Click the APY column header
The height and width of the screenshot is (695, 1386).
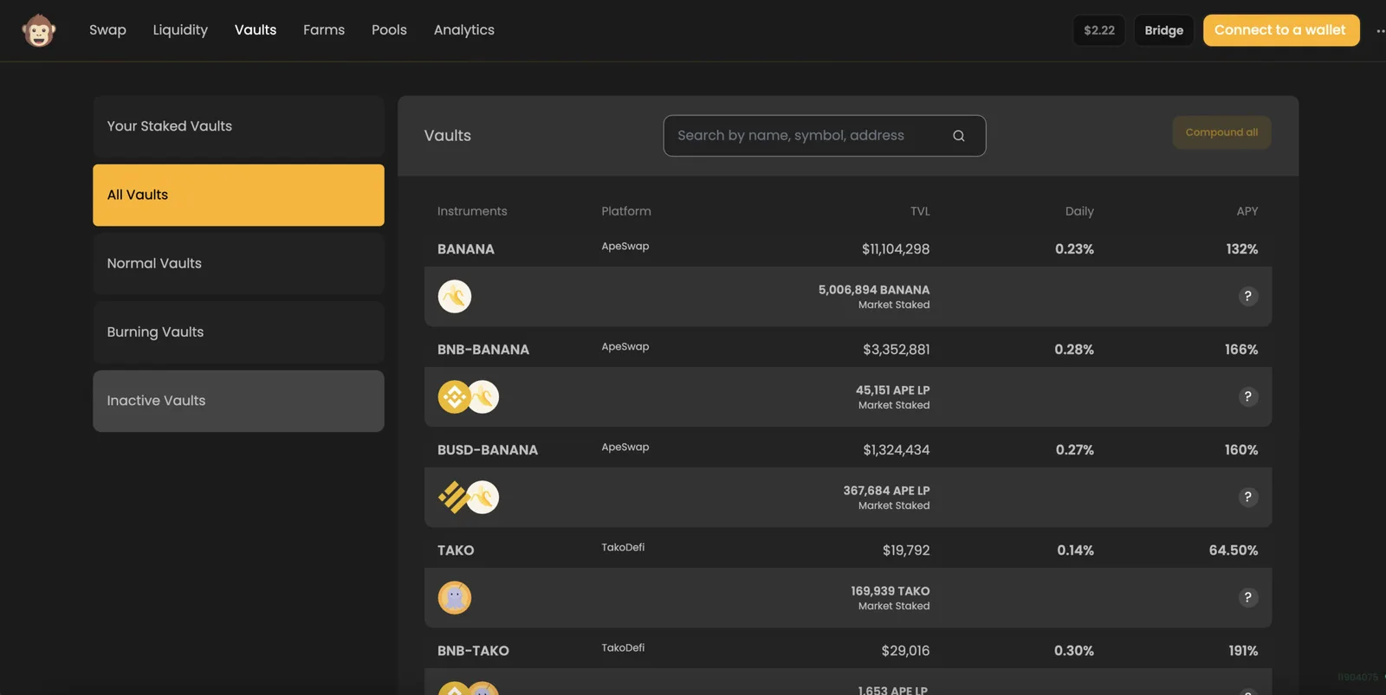(x=1247, y=211)
